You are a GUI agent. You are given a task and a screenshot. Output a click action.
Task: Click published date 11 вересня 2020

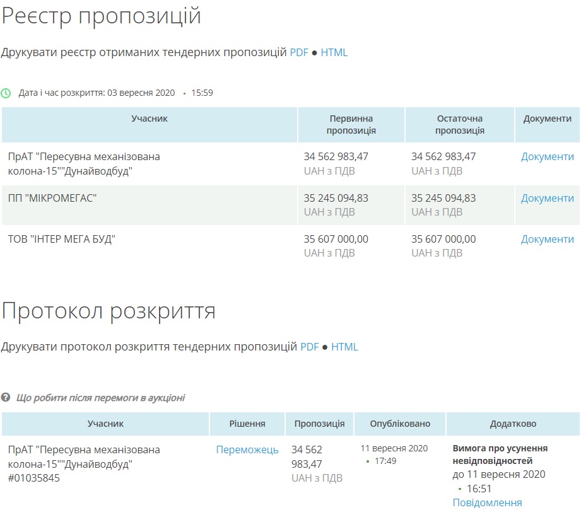394,448
